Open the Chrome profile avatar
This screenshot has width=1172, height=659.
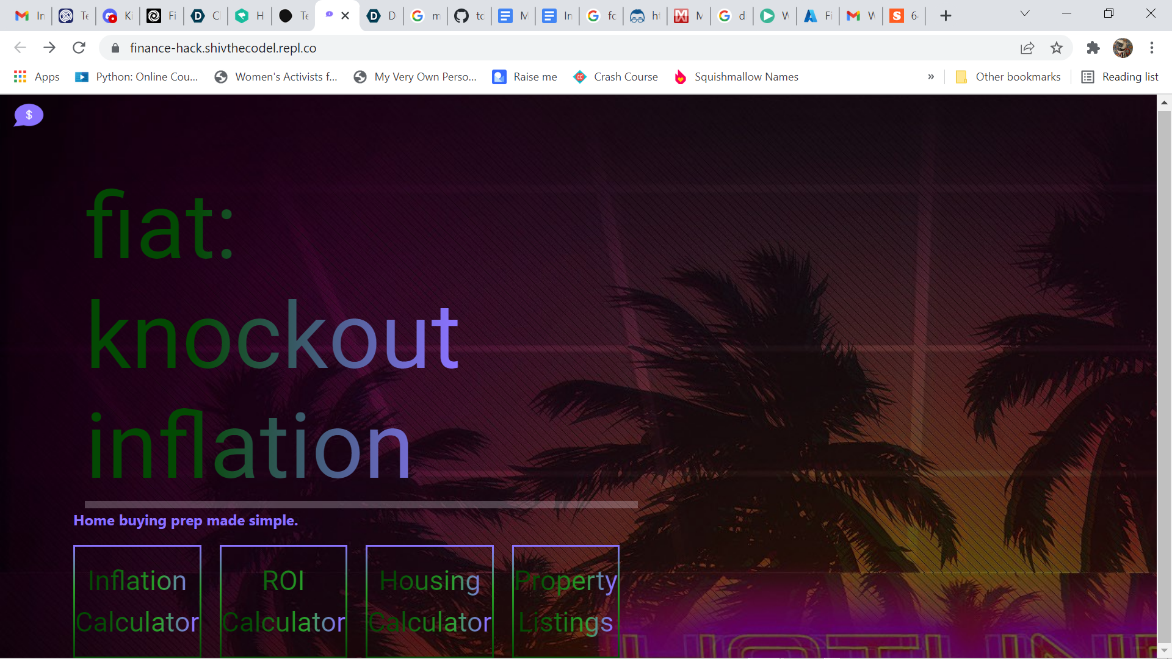pyautogui.click(x=1122, y=48)
